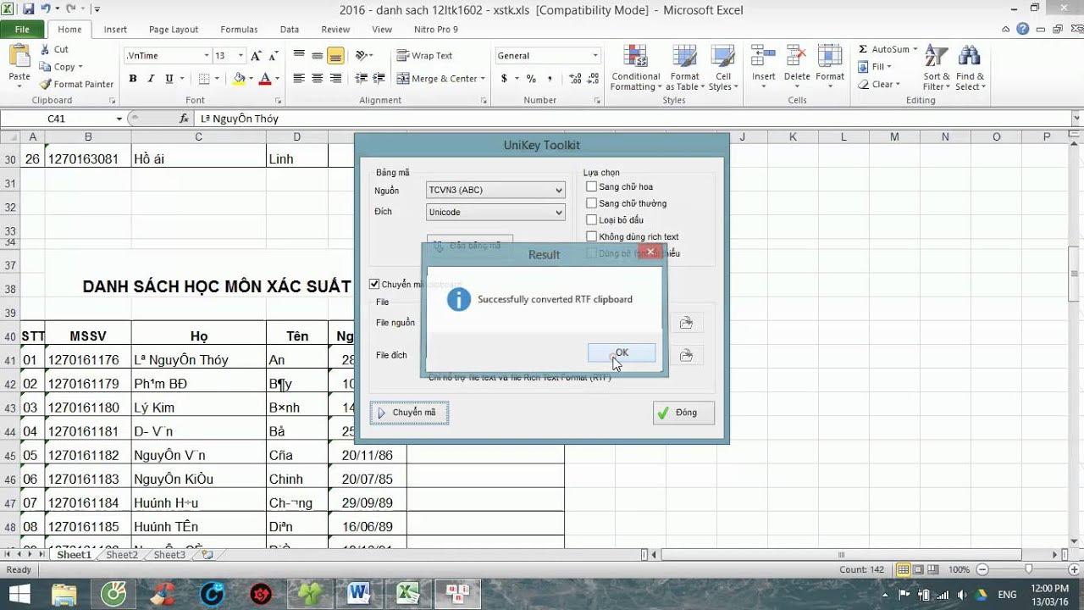Expand the Clear dropdown in Editing
1084x610 pixels.
(897, 84)
